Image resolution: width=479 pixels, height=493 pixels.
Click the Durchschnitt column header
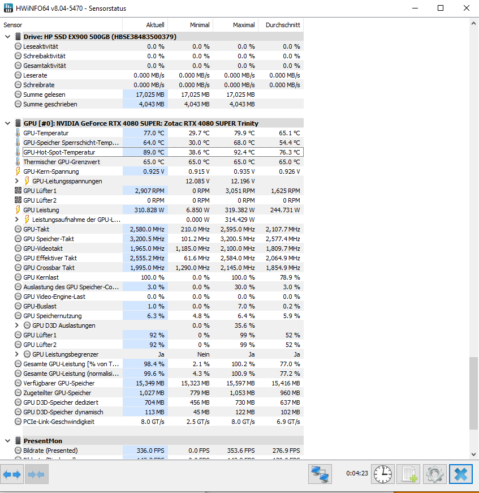click(281, 25)
